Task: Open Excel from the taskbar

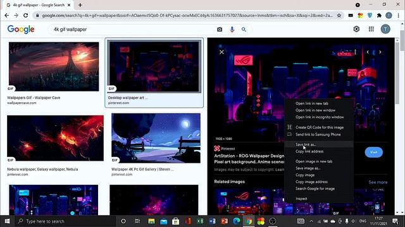Action: coord(200,221)
